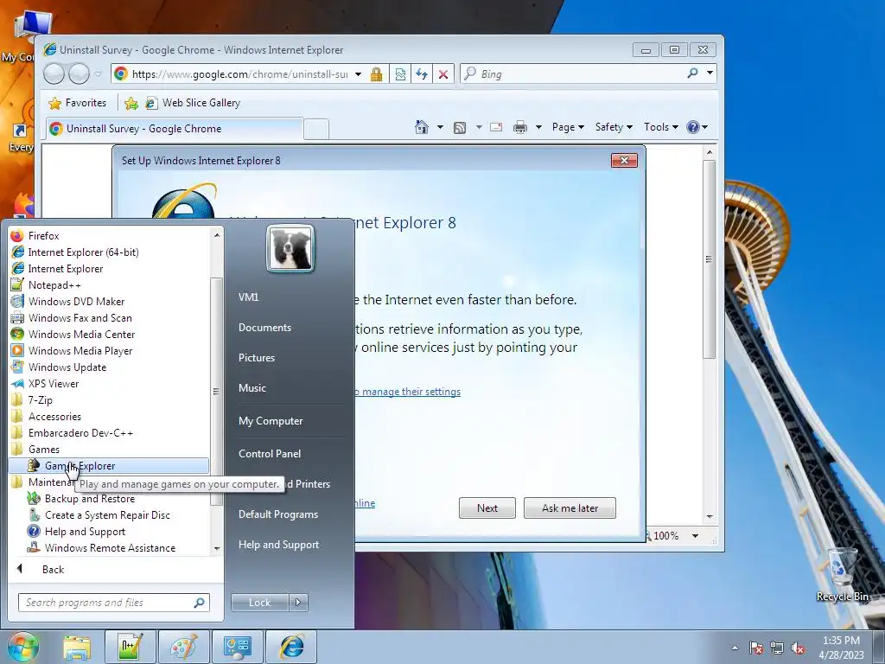
Task: Launch Windows Media Center
Action: (81, 335)
